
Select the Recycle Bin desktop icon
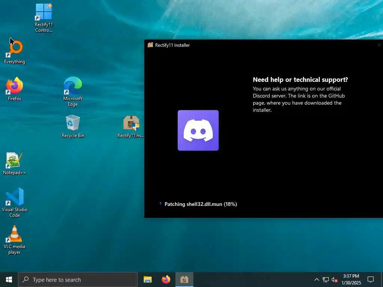[73, 127]
